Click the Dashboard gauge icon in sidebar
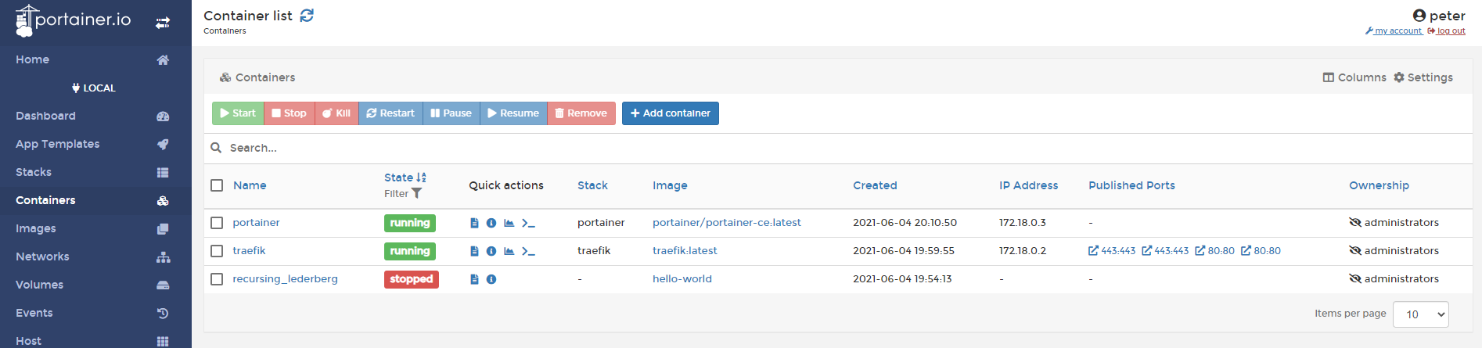 (x=163, y=117)
